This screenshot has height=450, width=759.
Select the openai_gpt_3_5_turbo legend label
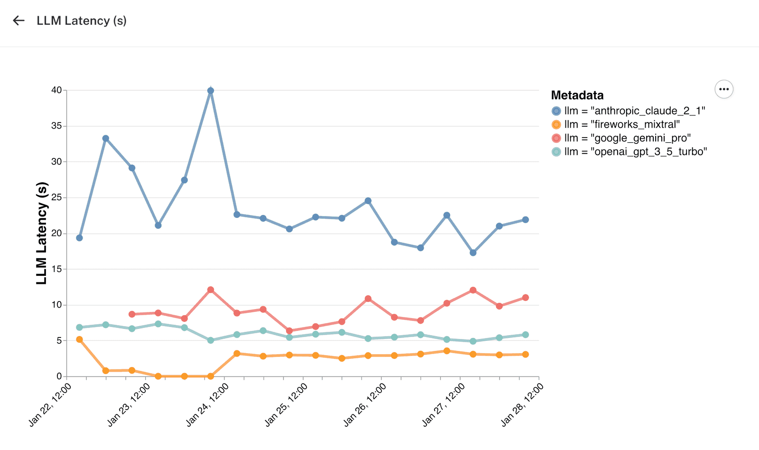(636, 152)
